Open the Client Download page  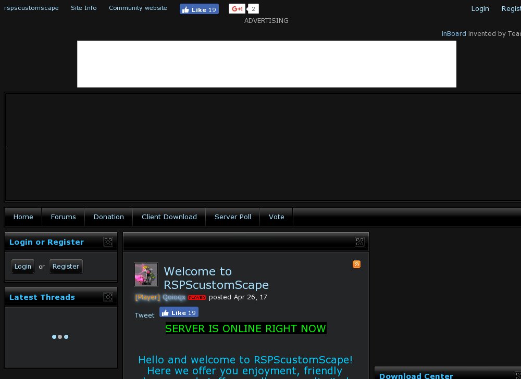point(169,217)
